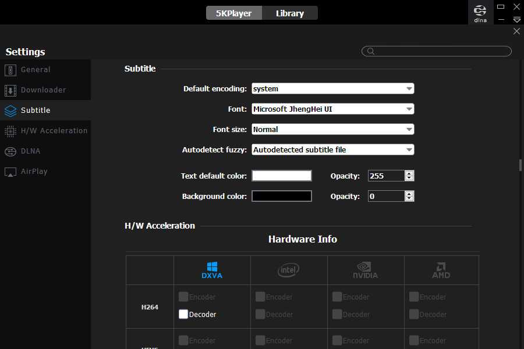The width and height of the screenshot is (524, 349).
Task: Click the NVIDIA logo in Hardware Info
Action: pos(366,270)
